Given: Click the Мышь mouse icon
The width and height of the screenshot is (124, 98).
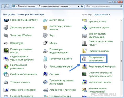Looking at the screenshot, I should [45, 43].
